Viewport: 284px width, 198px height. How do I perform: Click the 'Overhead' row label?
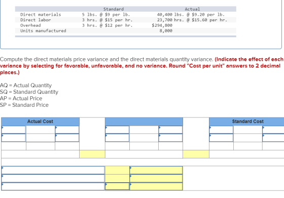point(30,25)
